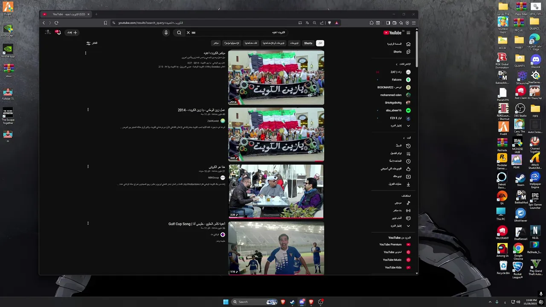Open Liked videos in the sidebar
The image size is (546, 307).
click(x=395, y=169)
